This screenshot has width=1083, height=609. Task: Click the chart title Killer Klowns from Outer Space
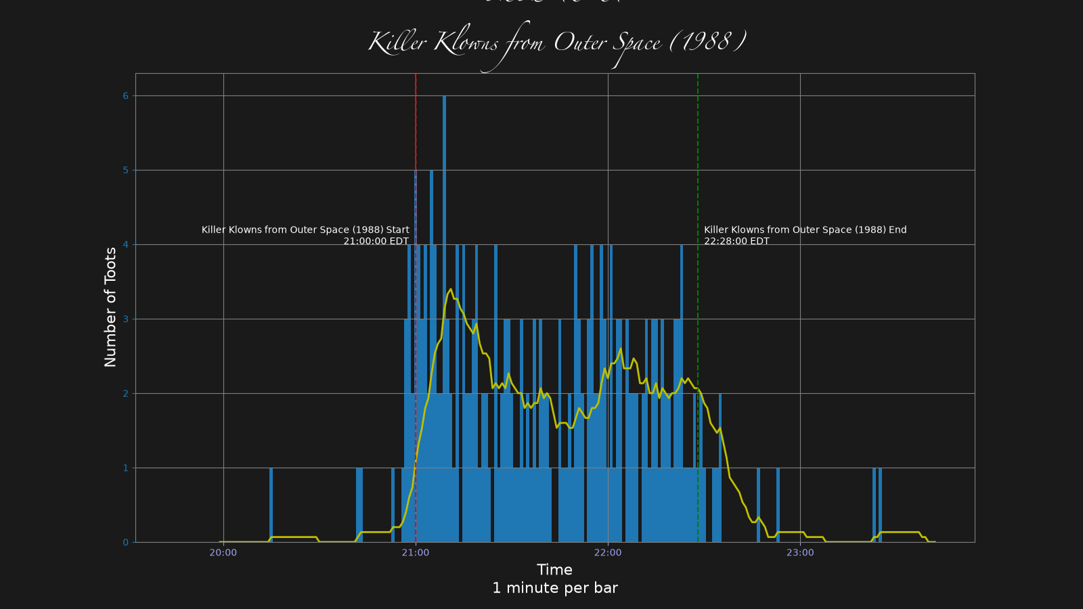tap(557, 45)
